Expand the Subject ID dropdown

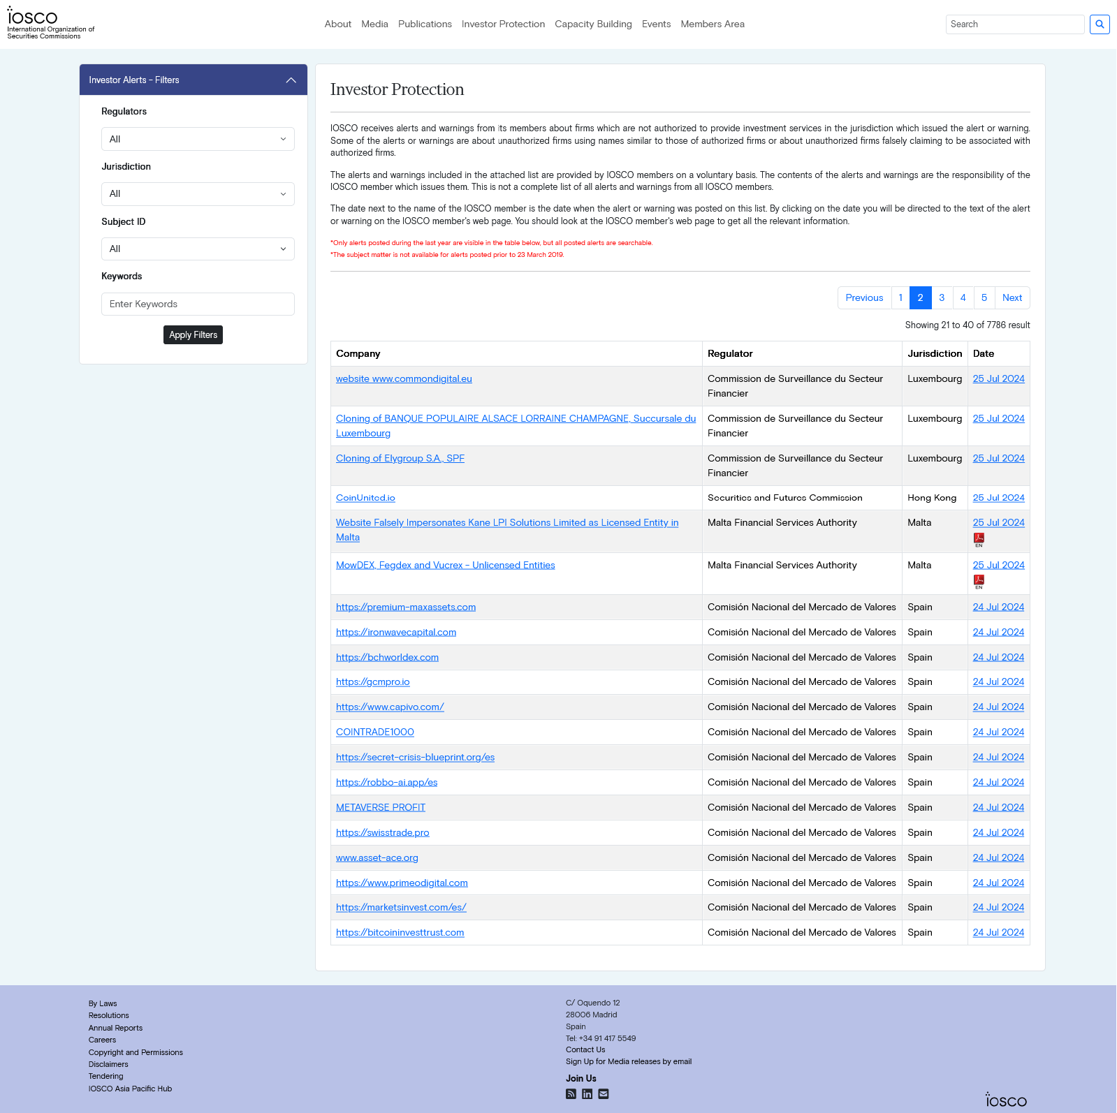[x=198, y=249]
